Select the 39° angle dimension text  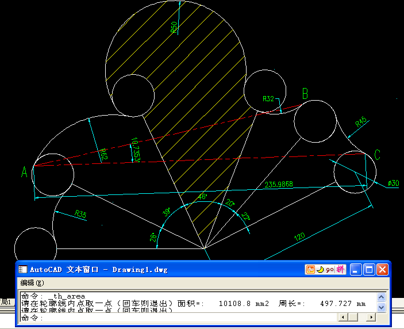tap(167, 212)
